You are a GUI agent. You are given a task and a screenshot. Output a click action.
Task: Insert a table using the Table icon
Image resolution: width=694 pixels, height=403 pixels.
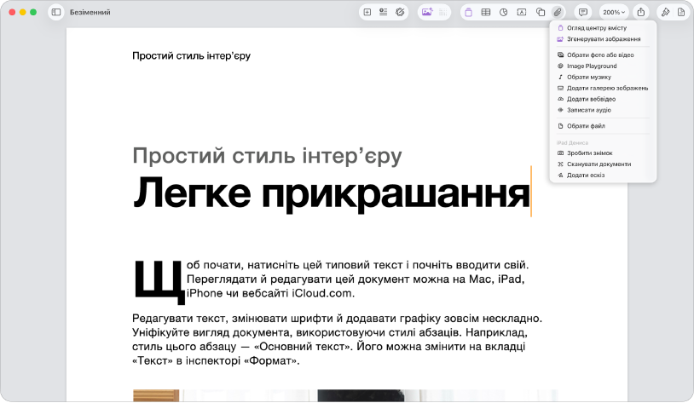point(485,13)
